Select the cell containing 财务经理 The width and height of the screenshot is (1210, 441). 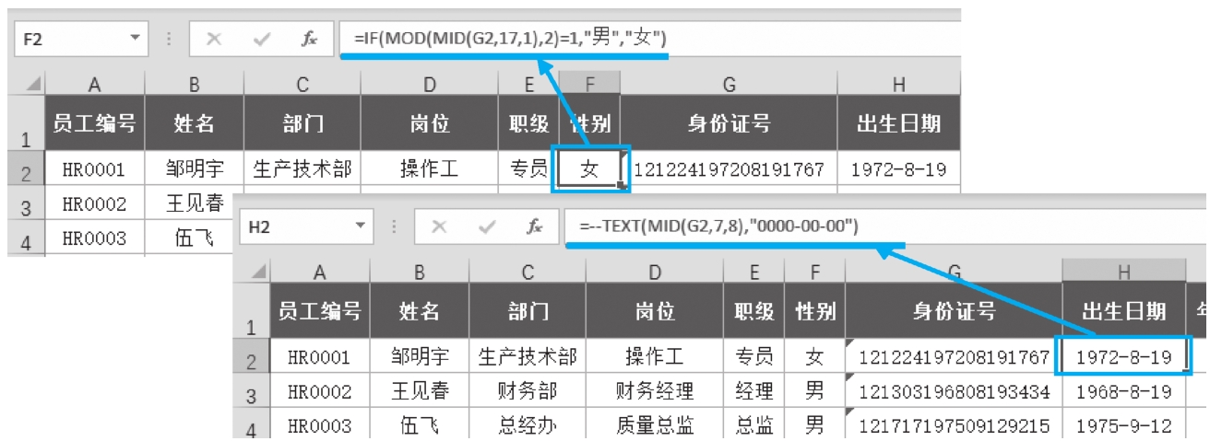(x=655, y=391)
